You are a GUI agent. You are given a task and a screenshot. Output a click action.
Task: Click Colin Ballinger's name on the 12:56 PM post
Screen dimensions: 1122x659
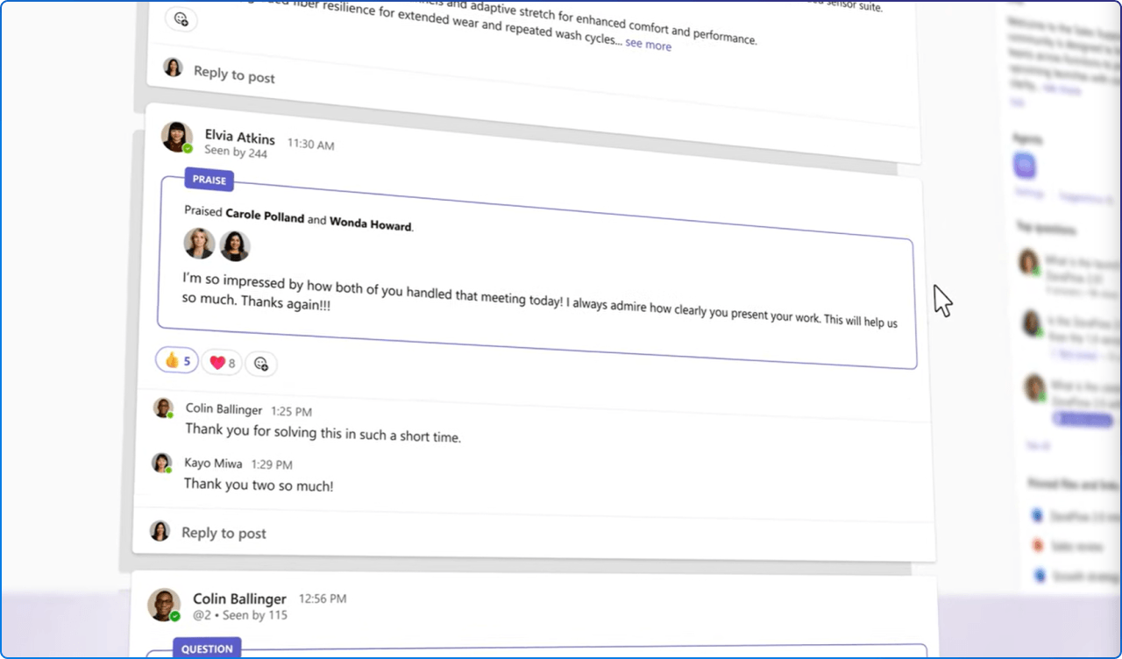point(239,599)
